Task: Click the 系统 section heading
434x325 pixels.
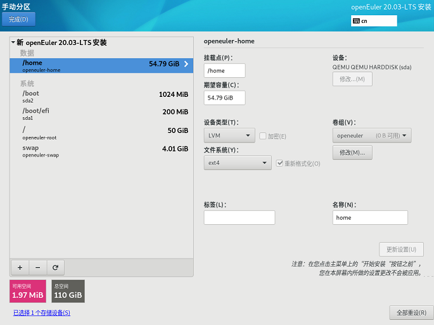Action: (x=27, y=84)
